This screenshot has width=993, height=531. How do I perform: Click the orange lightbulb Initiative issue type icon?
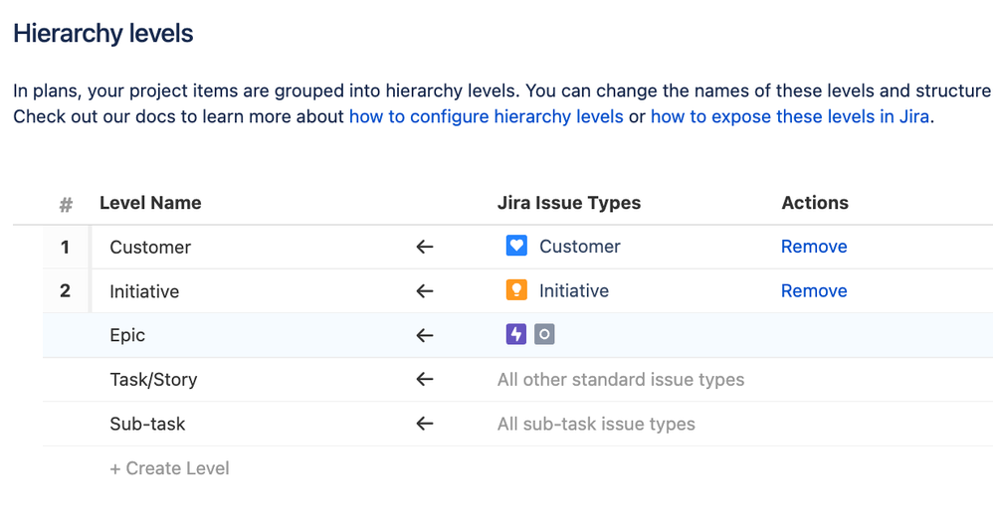click(x=516, y=290)
